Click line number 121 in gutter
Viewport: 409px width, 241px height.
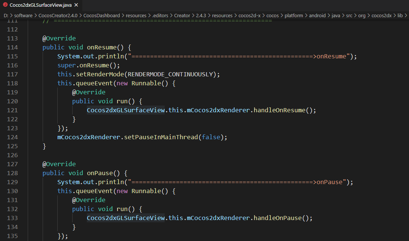tap(12, 110)
